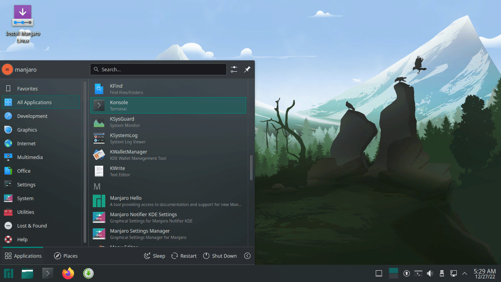Screen dimensions: 501x282
Task: Open Settings category
Action: tap(41, 184)
